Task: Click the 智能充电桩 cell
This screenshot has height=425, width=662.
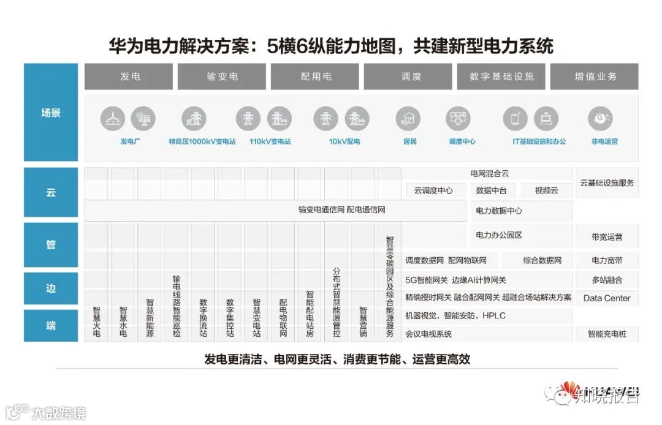Action: pos(607,334)
